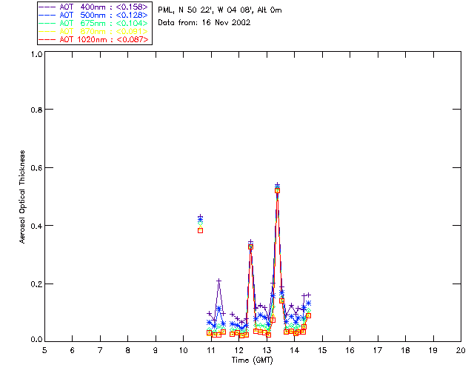Click the red square at the 12.4 peak

click(x=250, y=247)
